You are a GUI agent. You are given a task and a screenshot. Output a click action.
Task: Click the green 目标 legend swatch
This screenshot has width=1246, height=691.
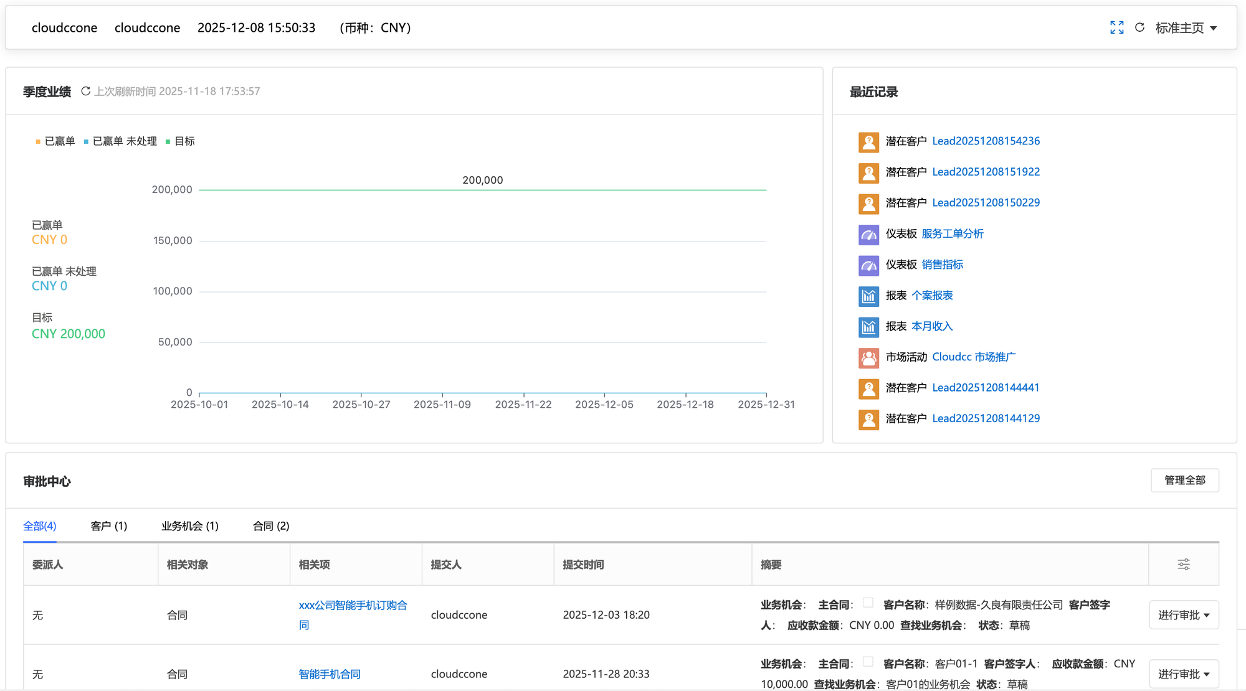pos(168,142)
